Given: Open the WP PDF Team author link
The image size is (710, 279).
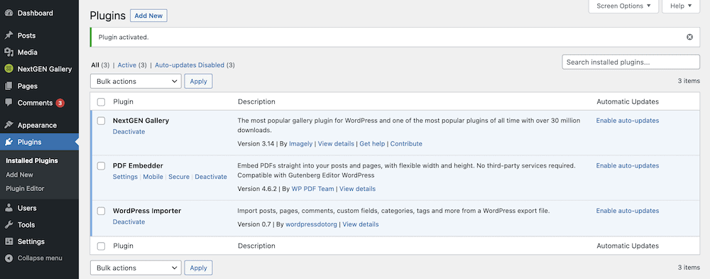Looking at the screenshot, I should click(x=313, y=188).
